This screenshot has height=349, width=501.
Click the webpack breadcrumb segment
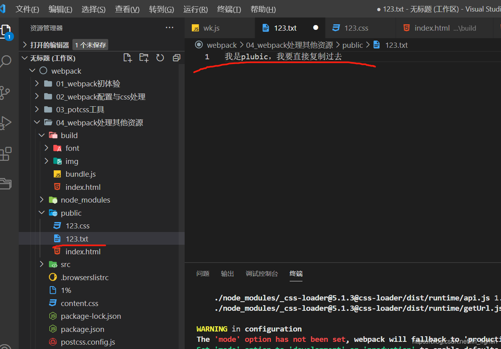click(x=222, y=45)
